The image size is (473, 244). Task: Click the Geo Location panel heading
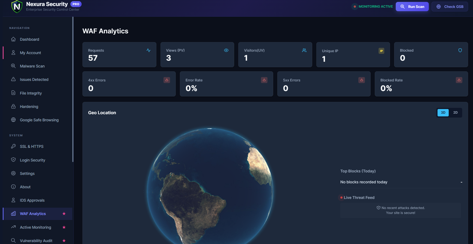(102, 113)
